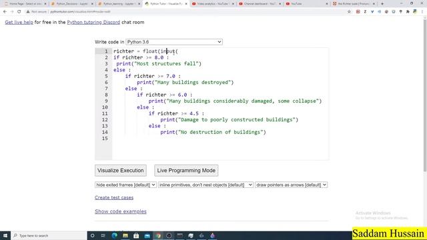Click the Show code examples link
This screenshot has width=427, height=240.
(x=121, y=211)
